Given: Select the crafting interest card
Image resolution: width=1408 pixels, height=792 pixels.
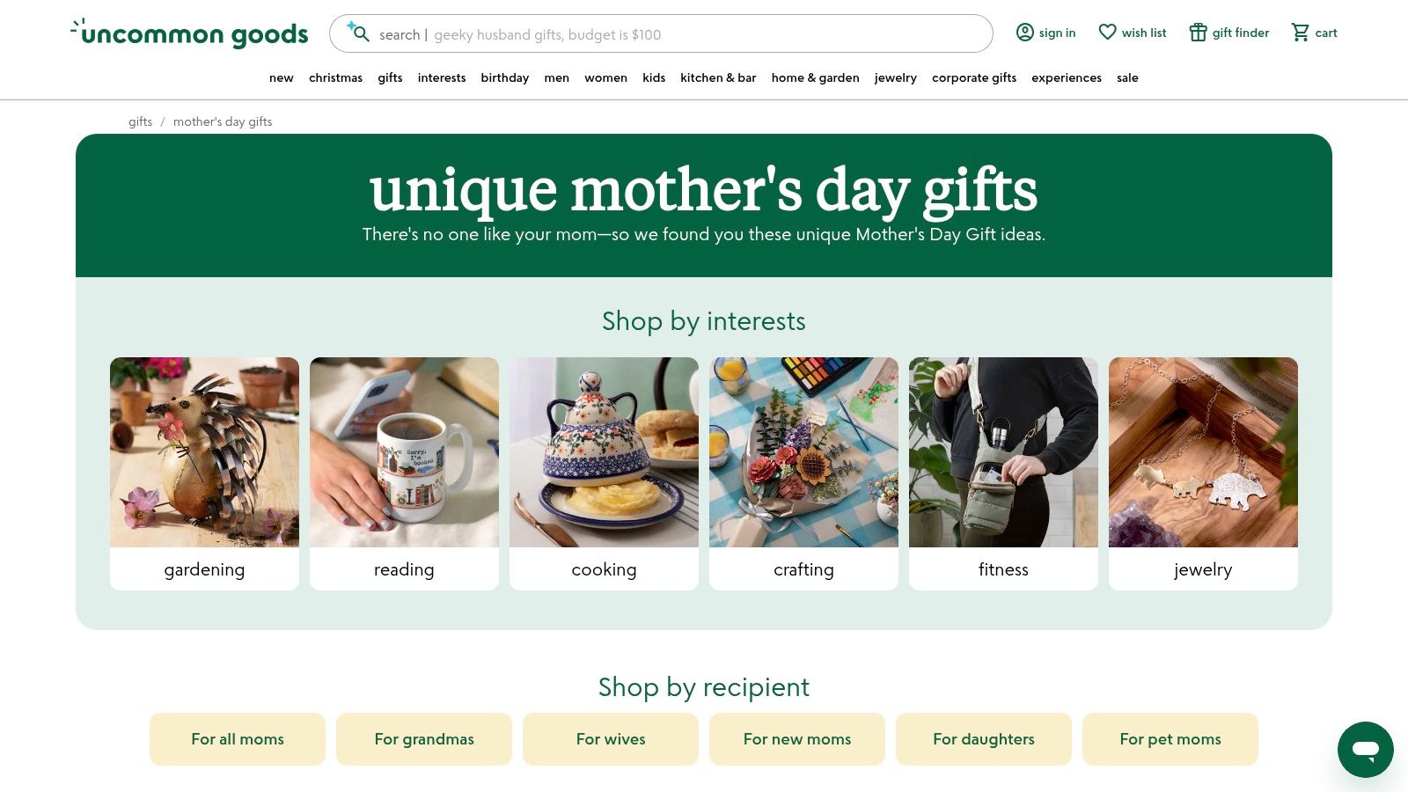Looking at the screenshot, I should (803, 473).
